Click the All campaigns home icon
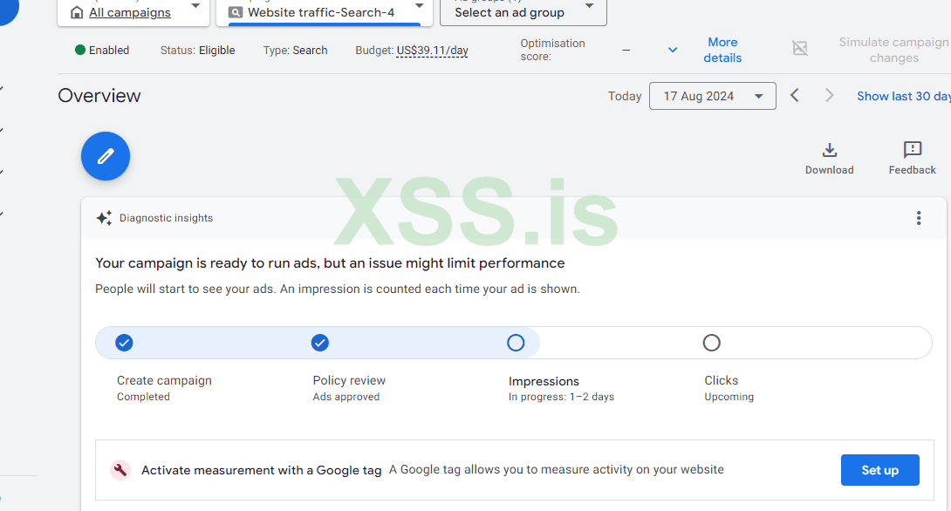The height and width of the screenshot is (511, 951). pyautogui.click(x=77, y=12)
